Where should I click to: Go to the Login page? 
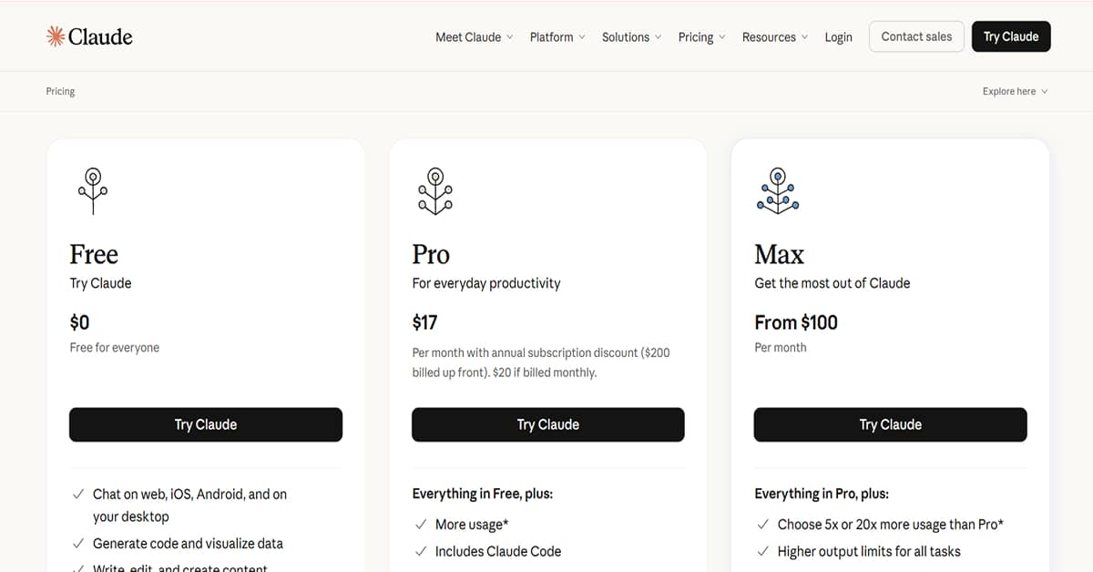click(x=838, y=37)
